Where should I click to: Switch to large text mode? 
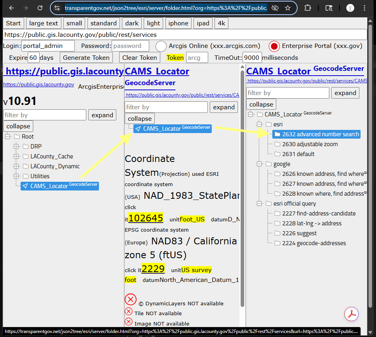pos(44,23)
